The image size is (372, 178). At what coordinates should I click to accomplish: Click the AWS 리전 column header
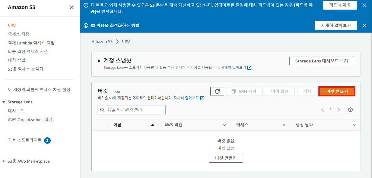(173, 125)
